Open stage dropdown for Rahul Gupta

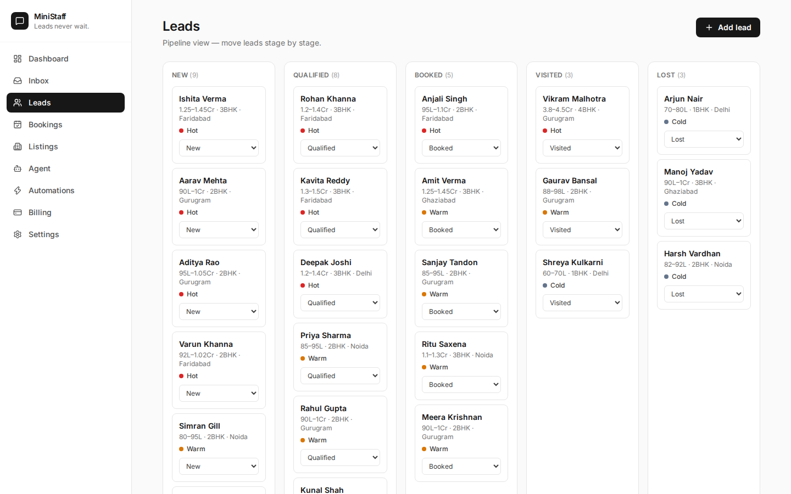coord(340,458)
